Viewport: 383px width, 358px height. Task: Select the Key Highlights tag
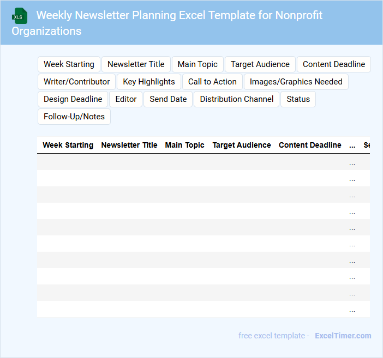(x=149, y=82)
